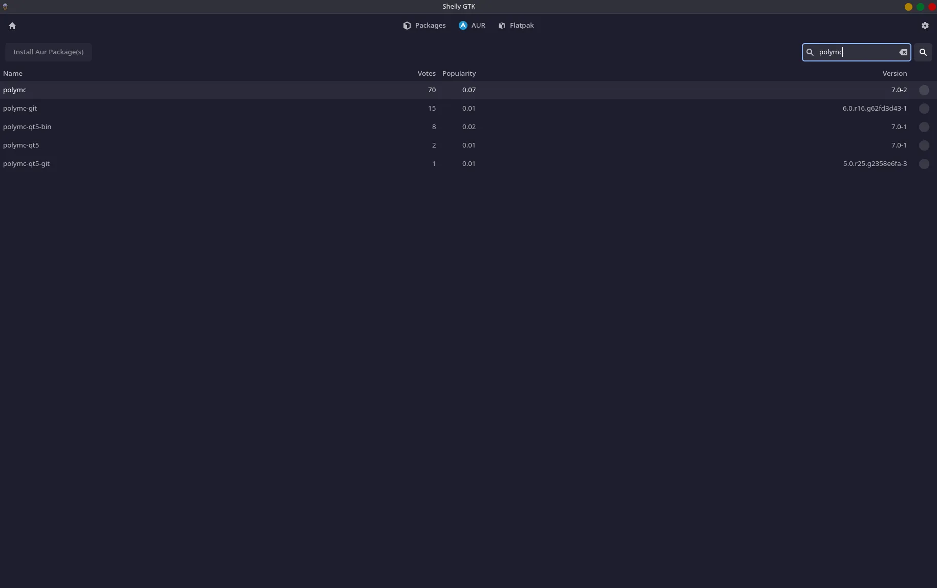Select the polymc package name
Viewport: 937px width, 588px height.
coord(15,90)
